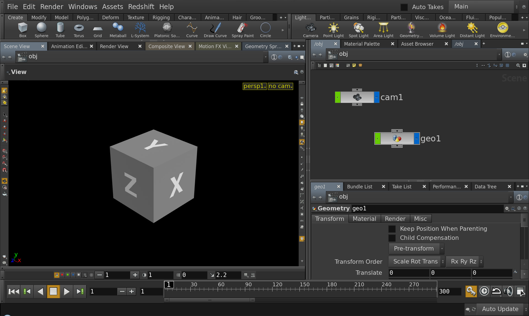The width and height of the screenshot is (529, 316).
Task: Expand the Pre-transform dropdown
Action: [x=416, y=249]
